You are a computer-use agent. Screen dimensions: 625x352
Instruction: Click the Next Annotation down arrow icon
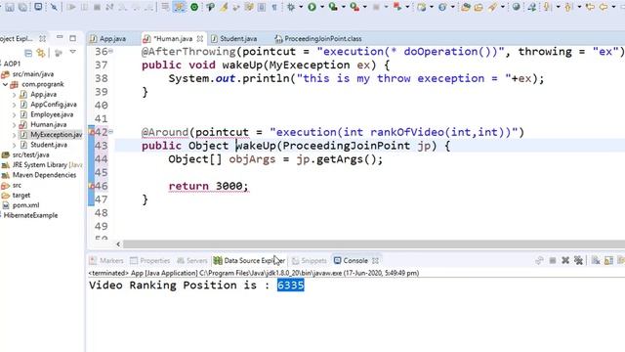point(547,7)
